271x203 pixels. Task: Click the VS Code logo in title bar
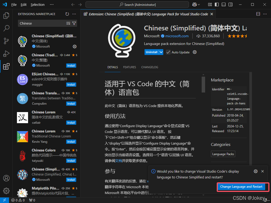(x=5, y=4)
